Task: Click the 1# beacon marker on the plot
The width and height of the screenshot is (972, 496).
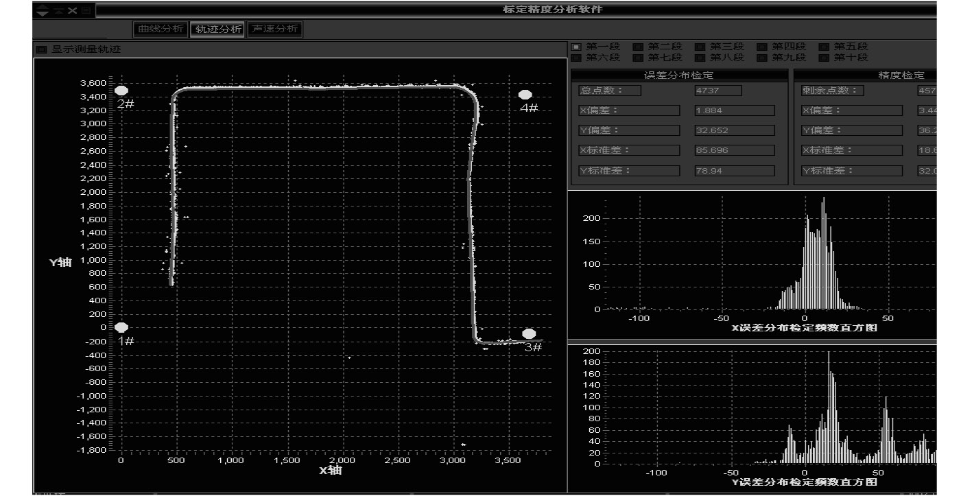Action: 121,328
